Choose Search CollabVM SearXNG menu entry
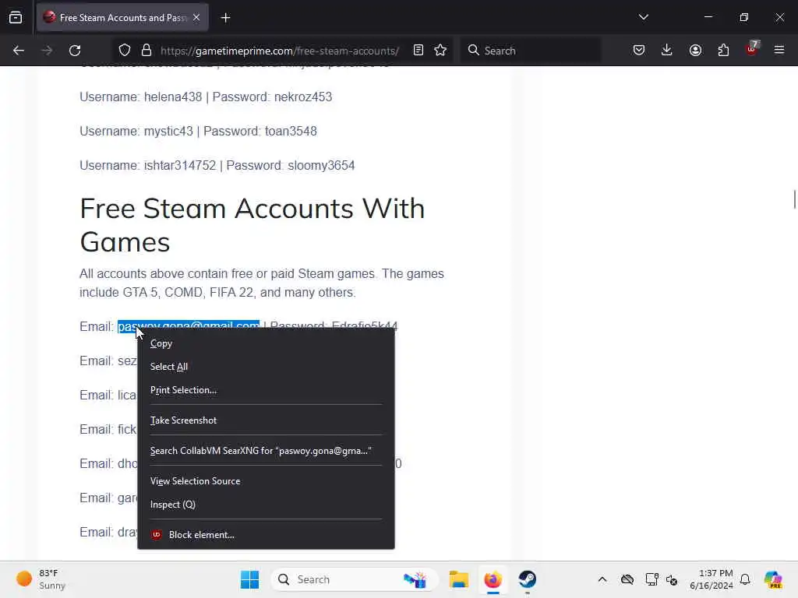The width and height of the screenshot is (798, 598). click(266, 451)
